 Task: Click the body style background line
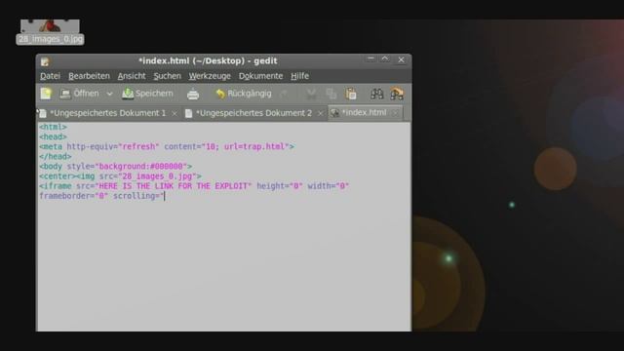(x=115, y=167)
